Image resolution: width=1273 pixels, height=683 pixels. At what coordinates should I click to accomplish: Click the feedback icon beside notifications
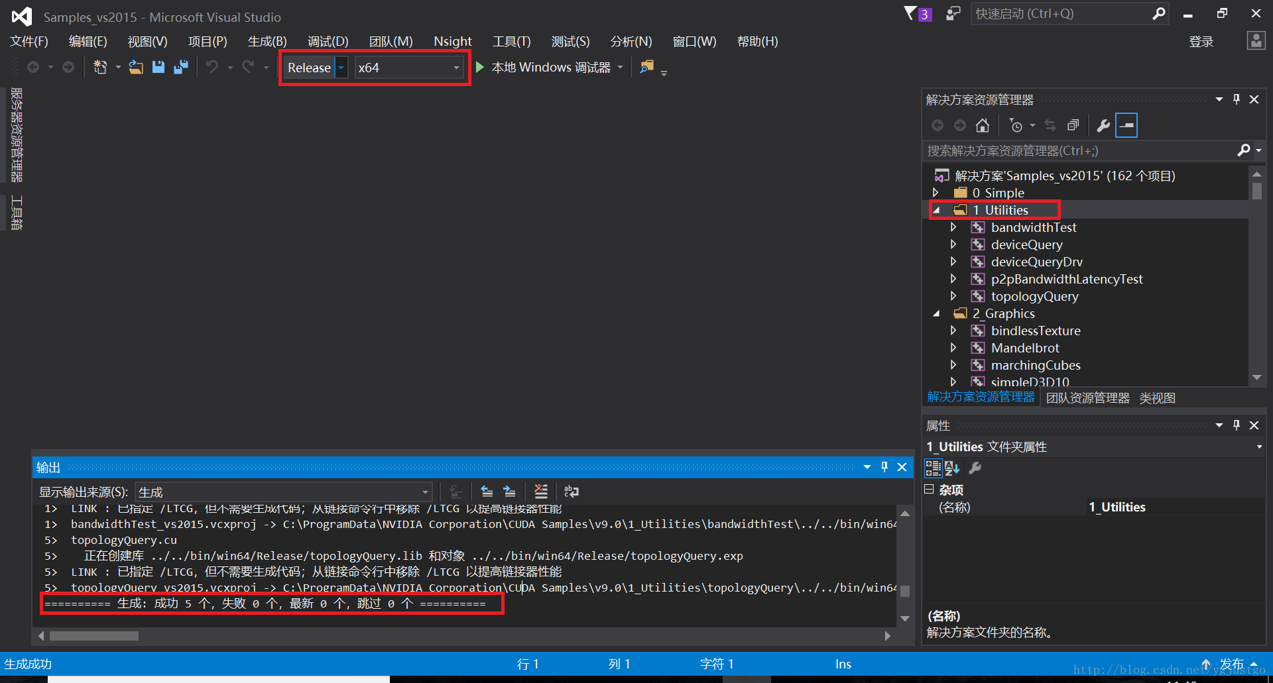[953, 14]
